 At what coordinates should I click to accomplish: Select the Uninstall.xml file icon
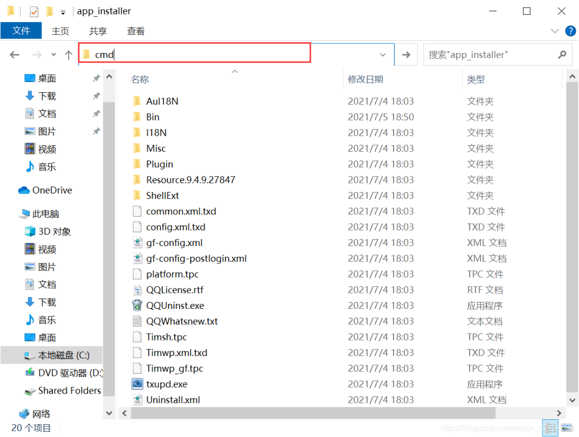[x=137, y=399]
